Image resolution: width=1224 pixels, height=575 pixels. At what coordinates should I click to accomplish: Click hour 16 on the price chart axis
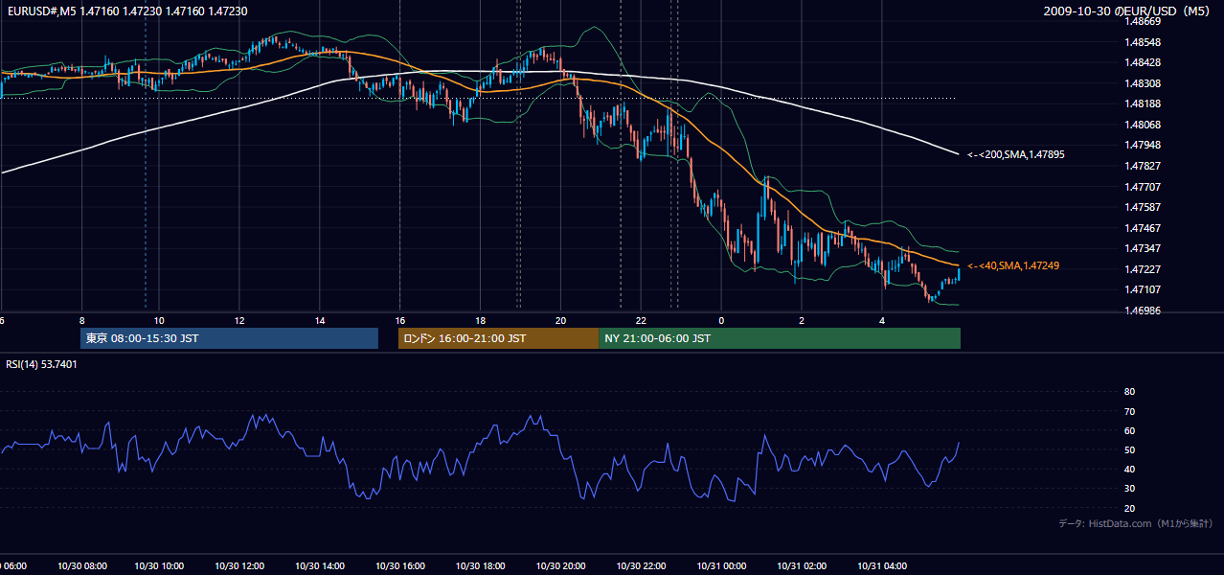(x=400, y=320)
